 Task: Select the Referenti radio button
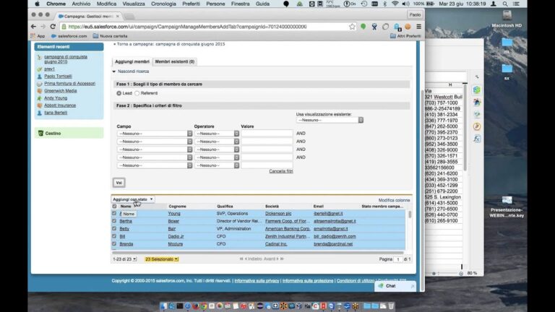pos(137,93)
